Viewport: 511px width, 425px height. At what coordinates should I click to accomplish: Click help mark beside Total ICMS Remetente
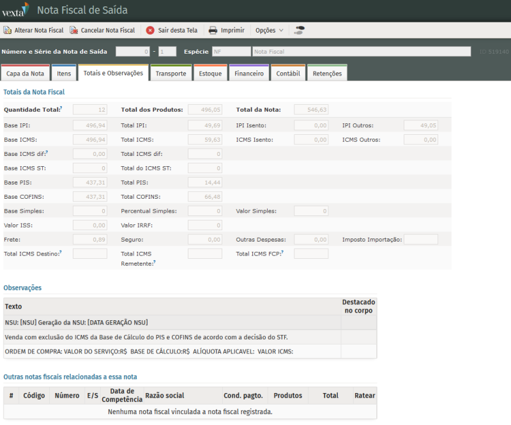coord(155,262)
